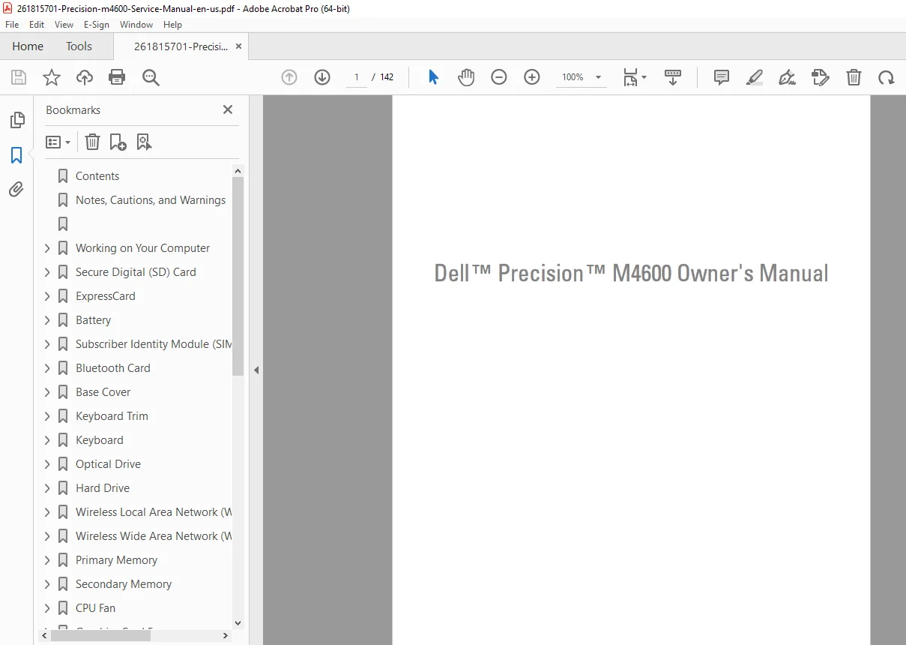
Task: Toggle the Bookmarks panel icon
Action: click(16, 155)
